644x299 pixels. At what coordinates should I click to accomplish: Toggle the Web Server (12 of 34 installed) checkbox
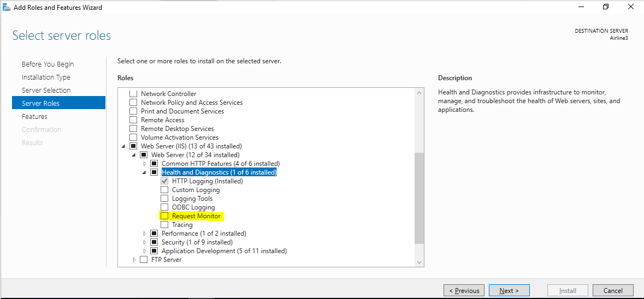tap(143, 155)
